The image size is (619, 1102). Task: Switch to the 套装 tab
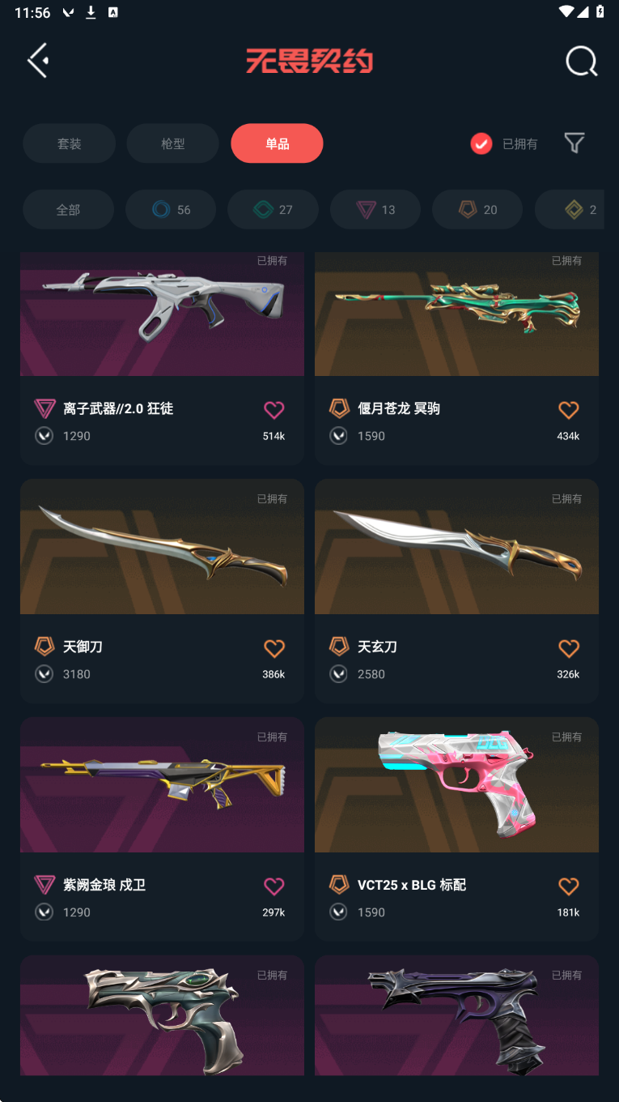tap(69, 143)
